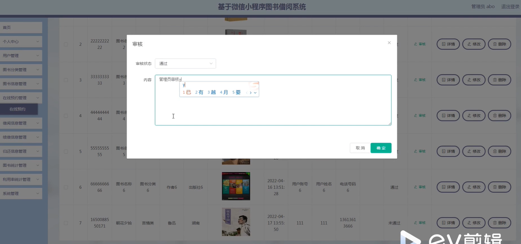521x244 pixels.
Task: Click the 朝花夕拾 book cover thumbnail
Action: pyautogui.click(x=236, y=222)
